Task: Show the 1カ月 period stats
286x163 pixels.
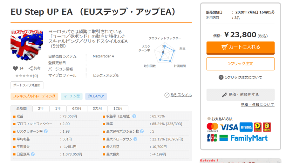Action: coord(118,108)
